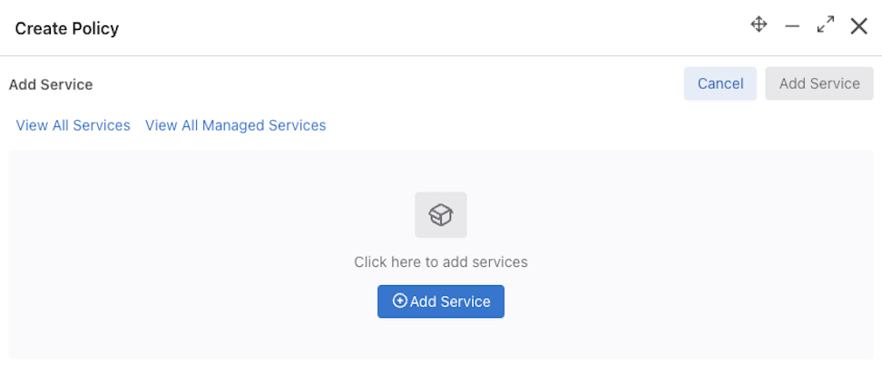Click the dialog header bar beside the title
This screenshot has height=385, width=882.
(x=433, y=27)
